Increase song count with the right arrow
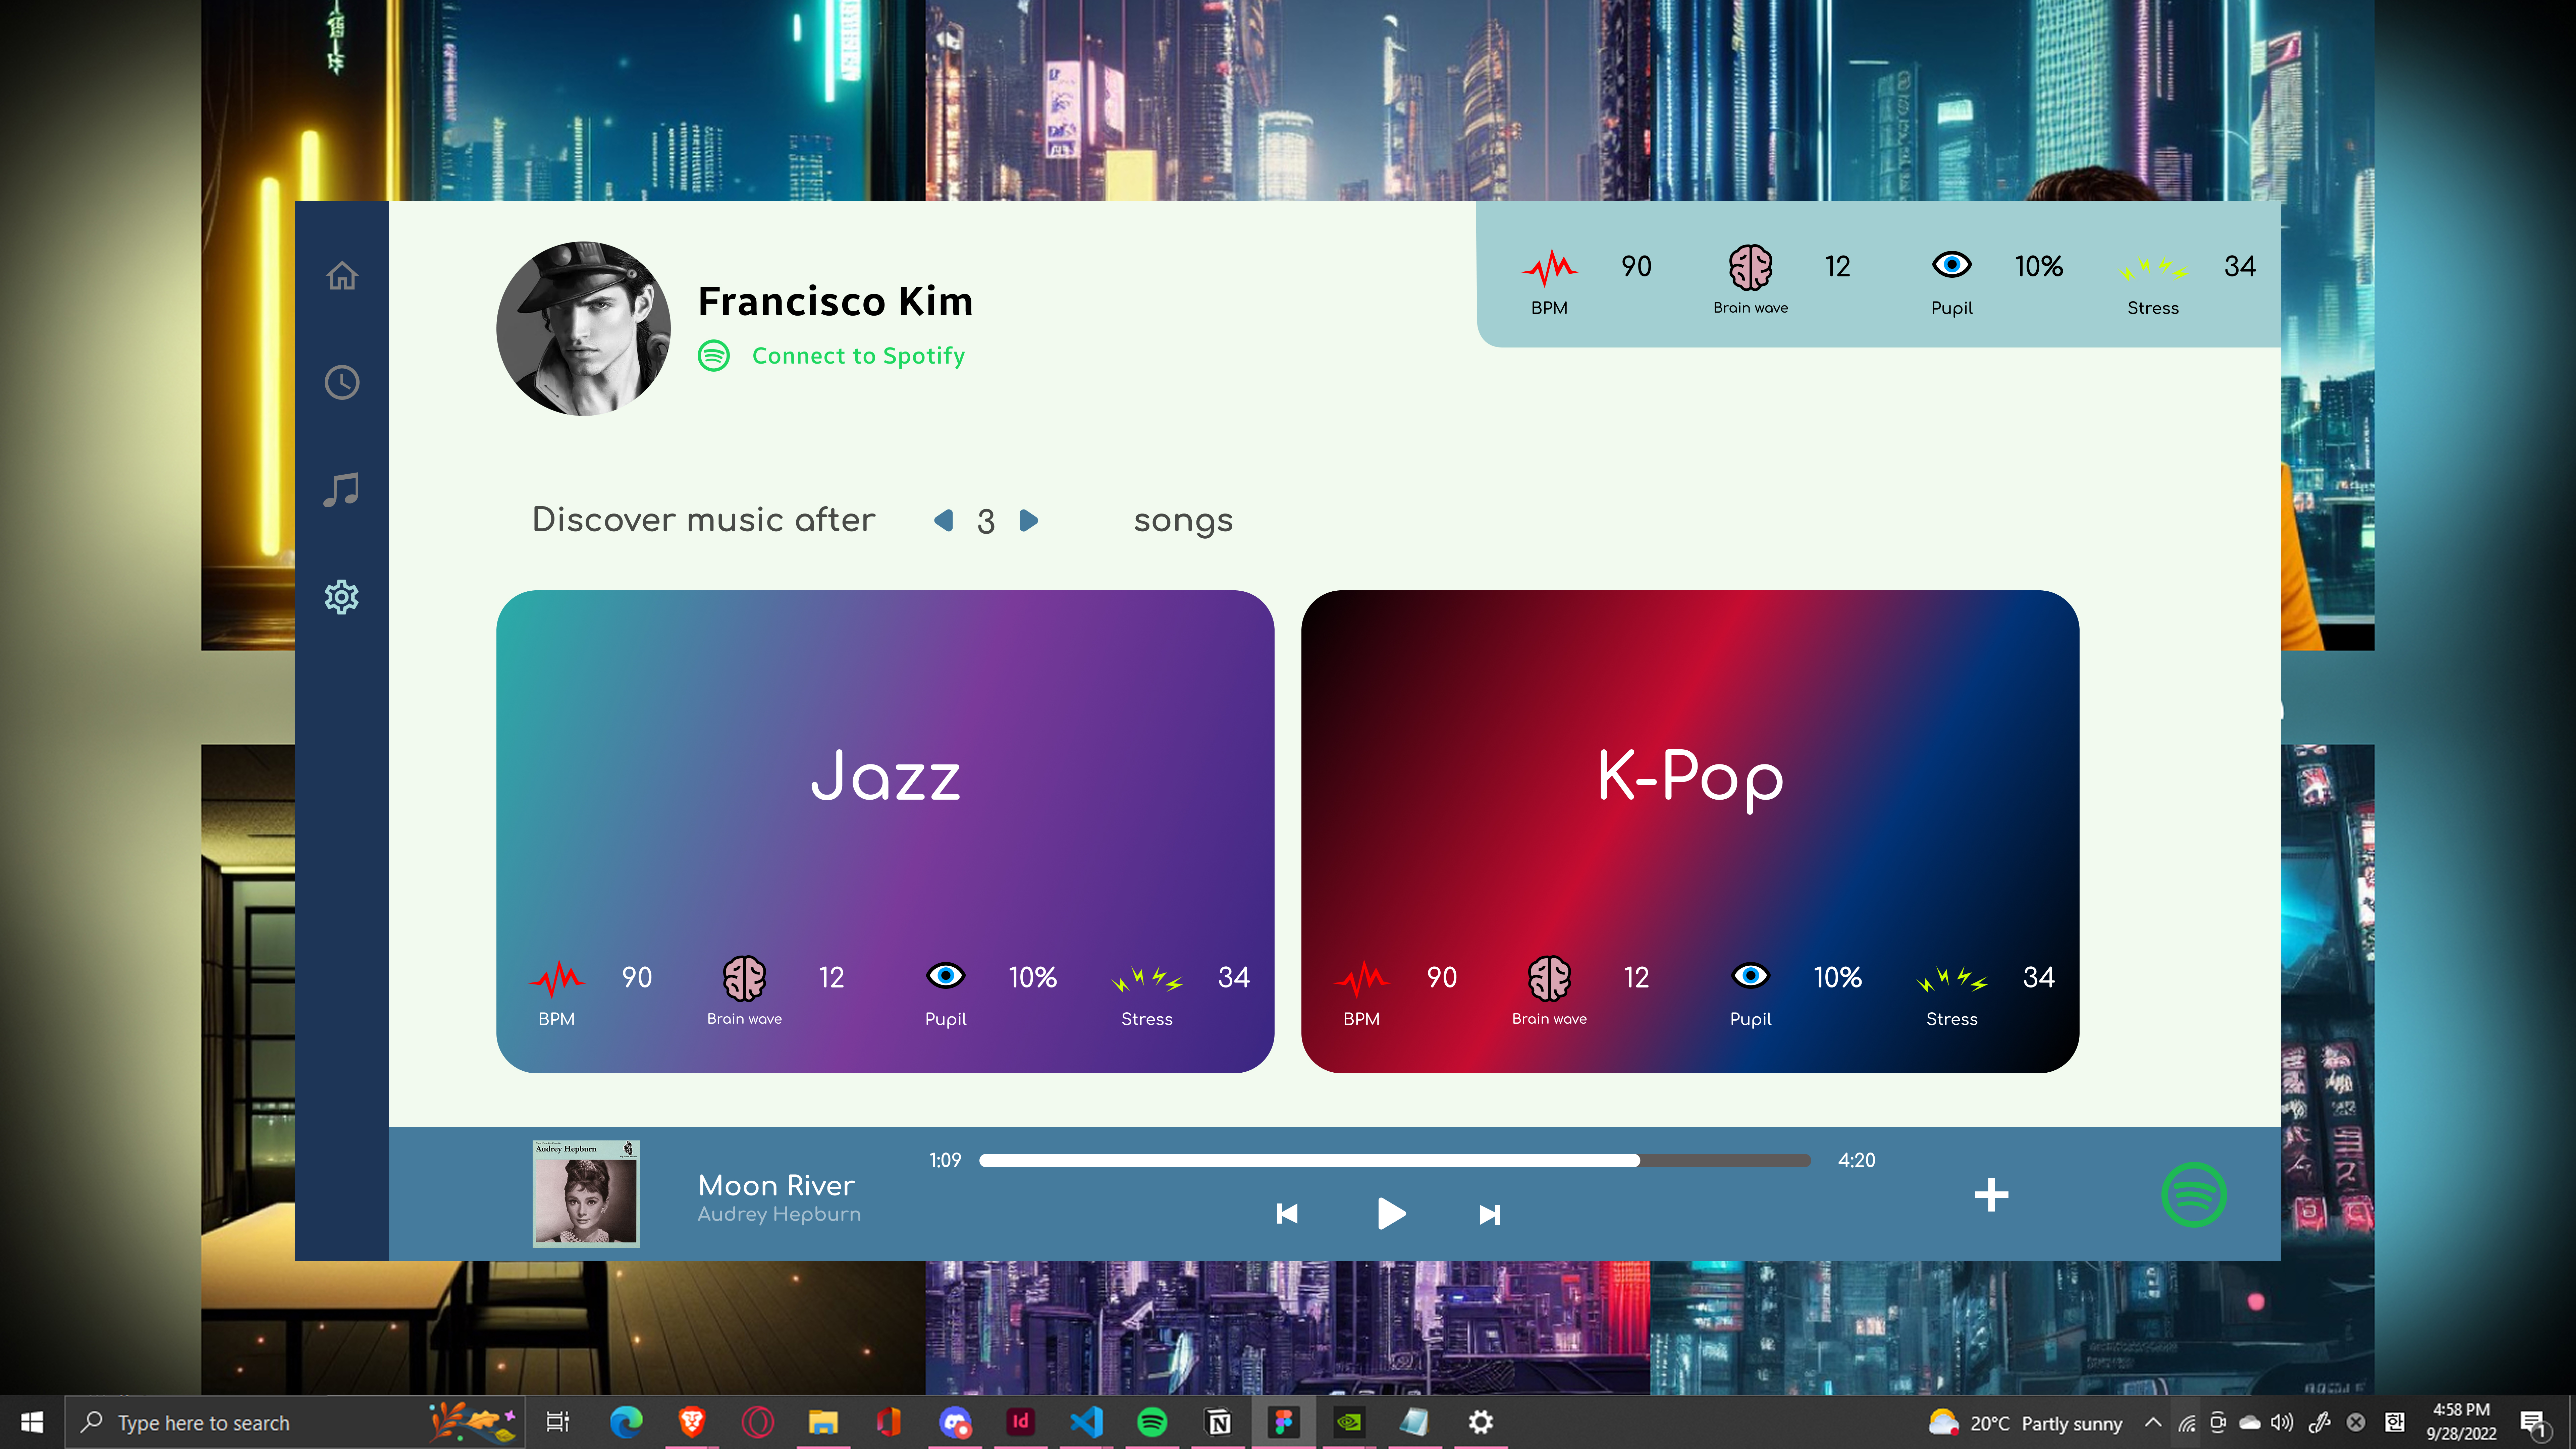 click(1029, 520)
